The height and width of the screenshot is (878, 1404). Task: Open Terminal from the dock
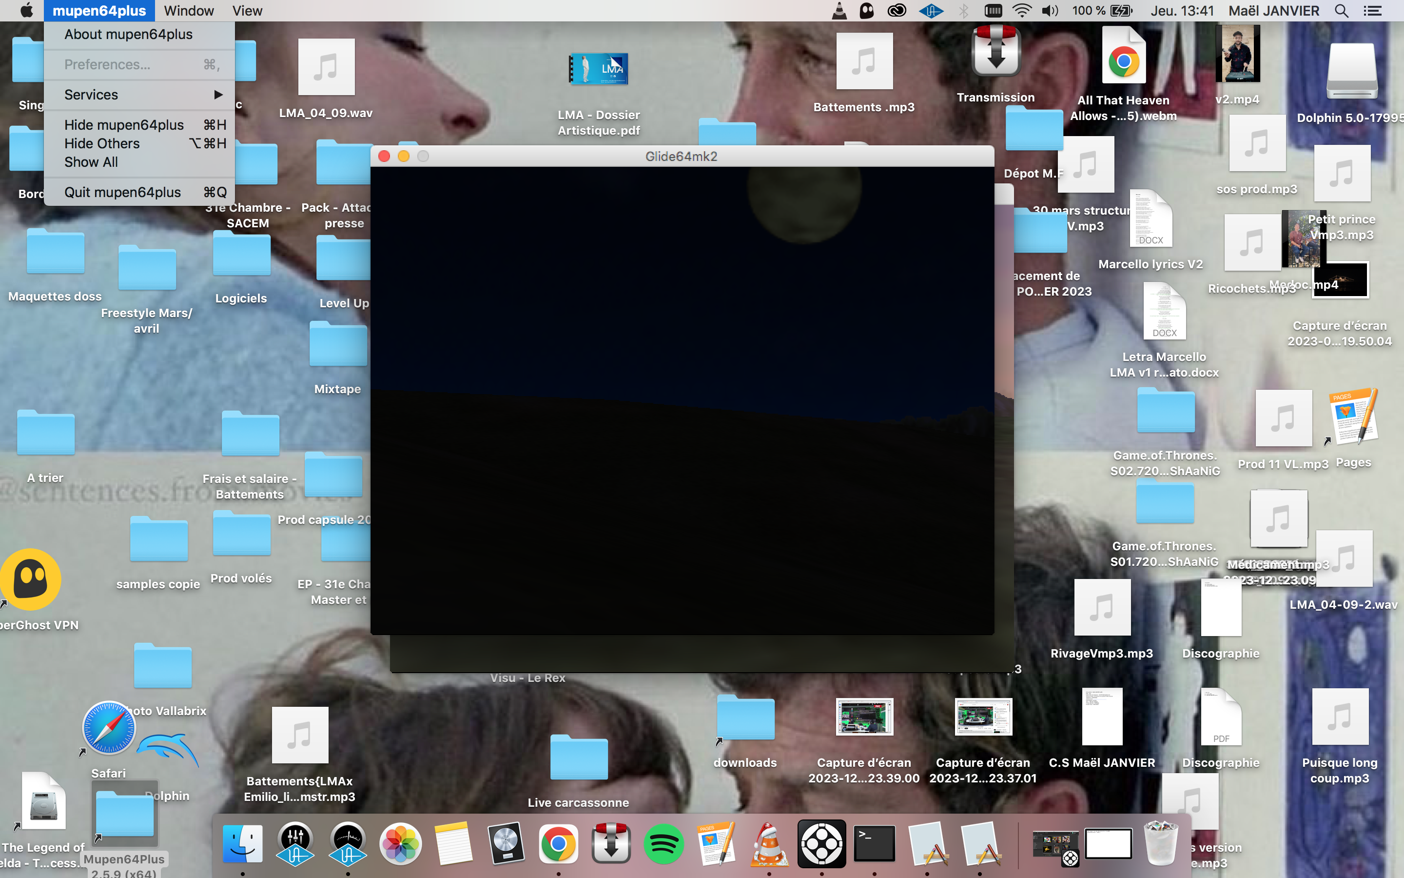[874, 843]
